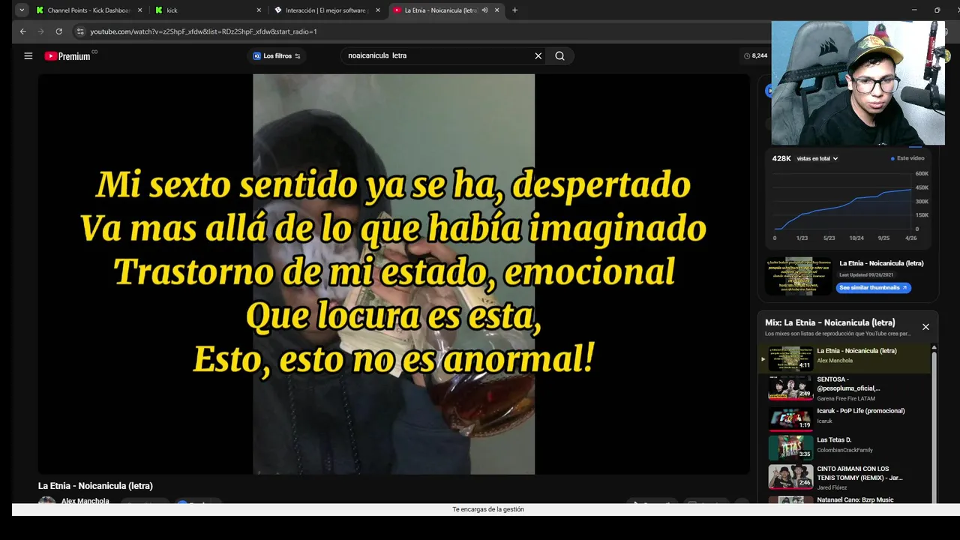The height and width of the screenshot is (540, 960).
Task: Switch to 'Channel Points - Kick Dashboard' tab
Action: [x=88, y=10]
